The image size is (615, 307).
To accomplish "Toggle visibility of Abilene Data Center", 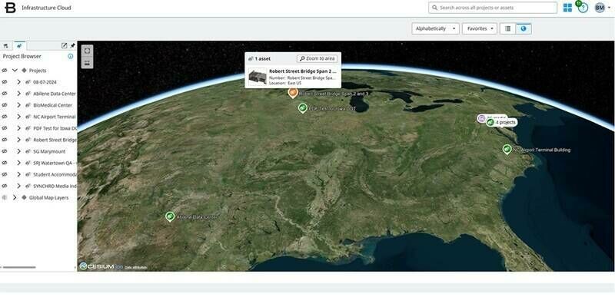I will (5, 94).
